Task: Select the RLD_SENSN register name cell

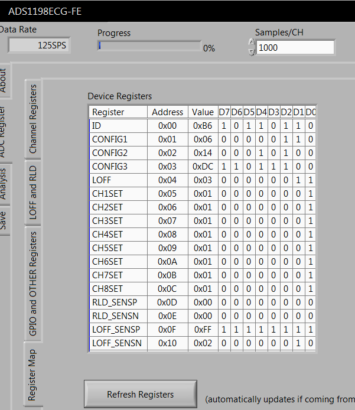Action: pos(118,316)
